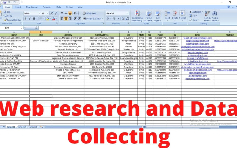Apply the red font color
The image size is (237, 148).
[54, 18]
